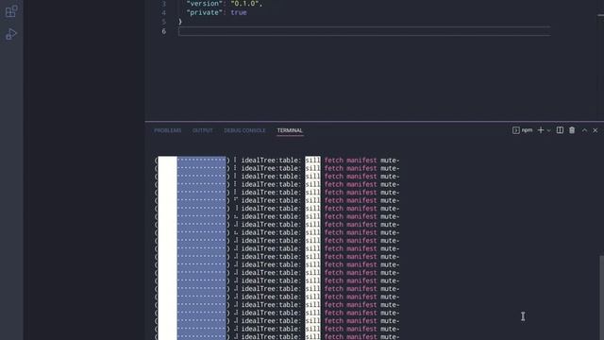The height and width of the screenshot is (340, 604).
Task: Open the Debug Console tab
Action: click(244, 130)
